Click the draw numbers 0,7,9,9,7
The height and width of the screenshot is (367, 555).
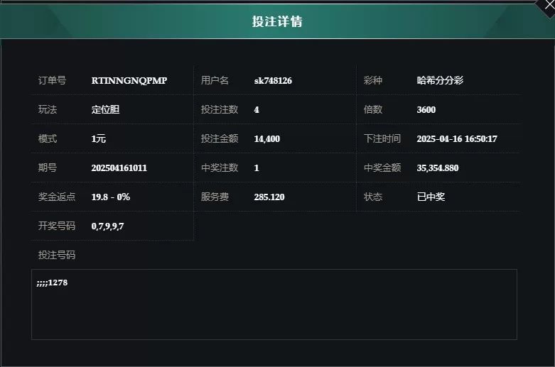(x=108, y=226)
